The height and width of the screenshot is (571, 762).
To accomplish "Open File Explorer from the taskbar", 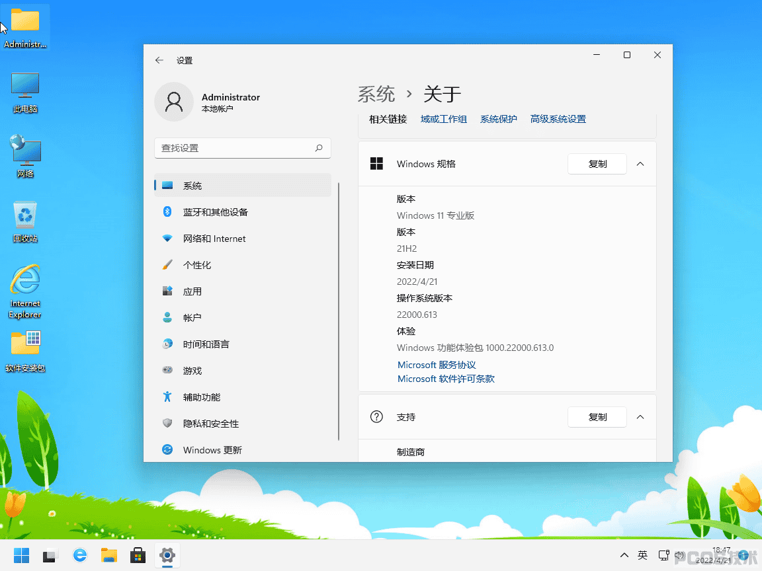I will point(109,555).
